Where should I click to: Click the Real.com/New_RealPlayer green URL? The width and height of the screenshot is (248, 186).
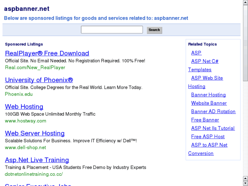pyautogui.click(x=35, y=68)
